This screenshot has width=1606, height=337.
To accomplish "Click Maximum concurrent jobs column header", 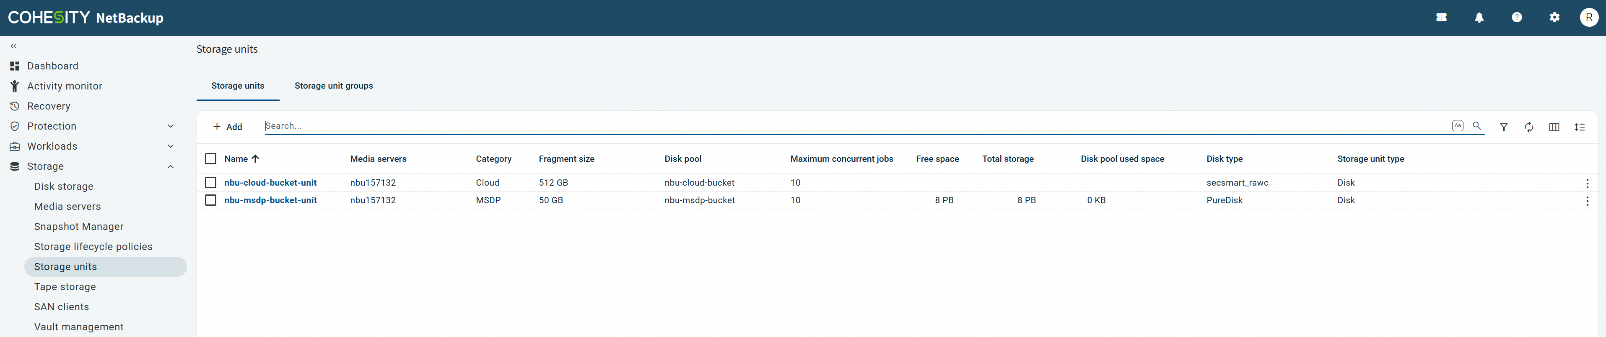I will click(842, 158).
